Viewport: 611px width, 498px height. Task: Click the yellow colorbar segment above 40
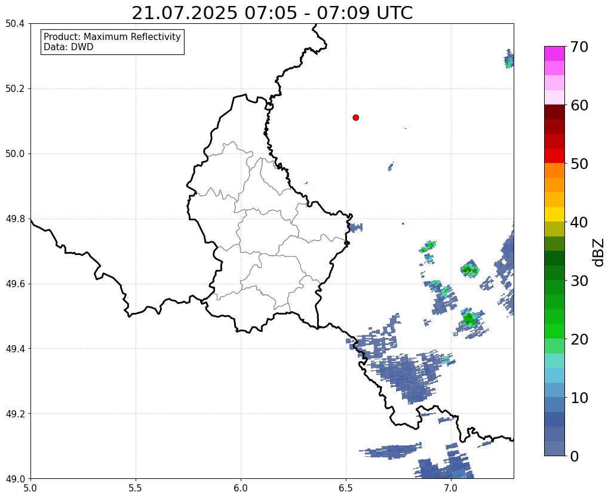point(554,214)
